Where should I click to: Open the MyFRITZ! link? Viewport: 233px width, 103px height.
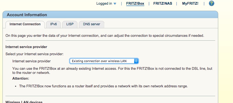point(190,3)
